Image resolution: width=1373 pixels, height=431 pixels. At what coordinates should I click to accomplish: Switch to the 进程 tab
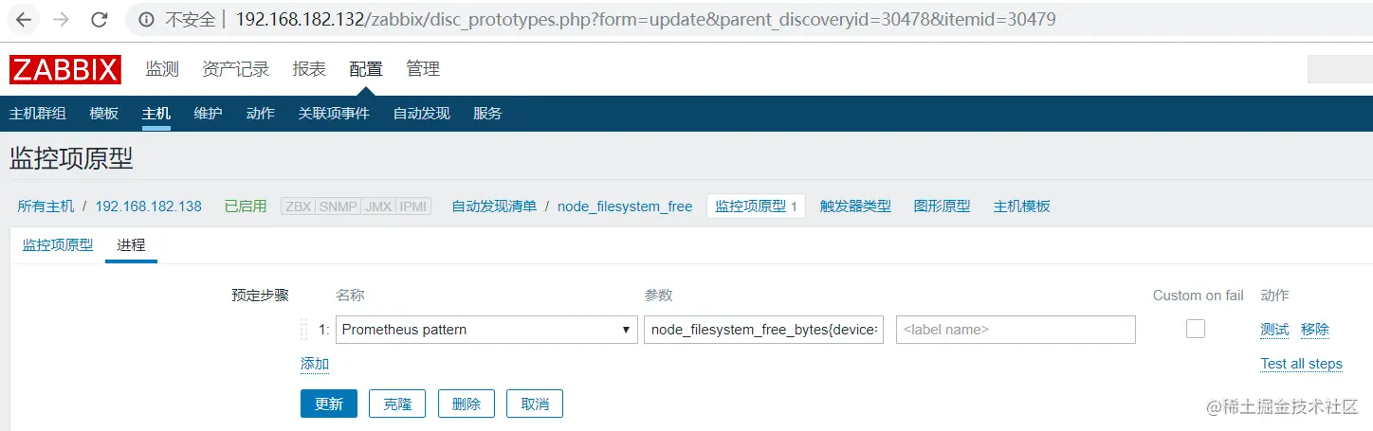131,245
